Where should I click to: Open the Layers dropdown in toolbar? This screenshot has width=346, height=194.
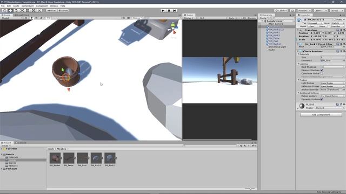point(321,11)
